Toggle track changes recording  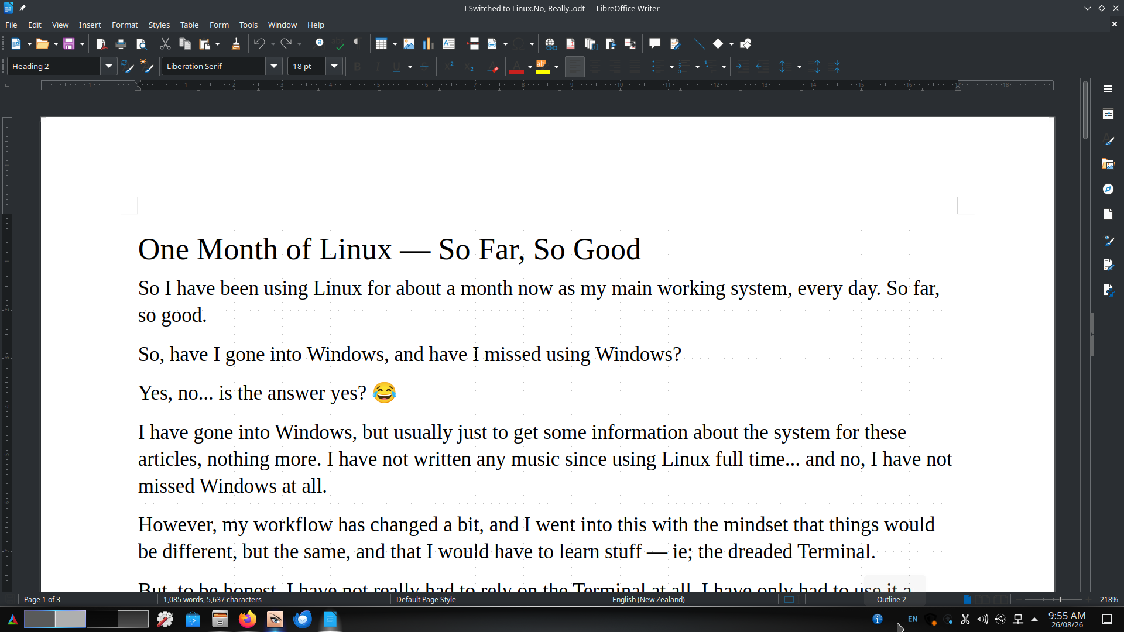coord(675,44)
